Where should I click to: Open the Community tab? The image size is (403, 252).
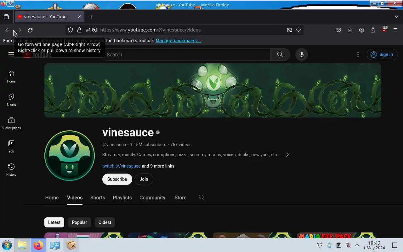(152, 198)
